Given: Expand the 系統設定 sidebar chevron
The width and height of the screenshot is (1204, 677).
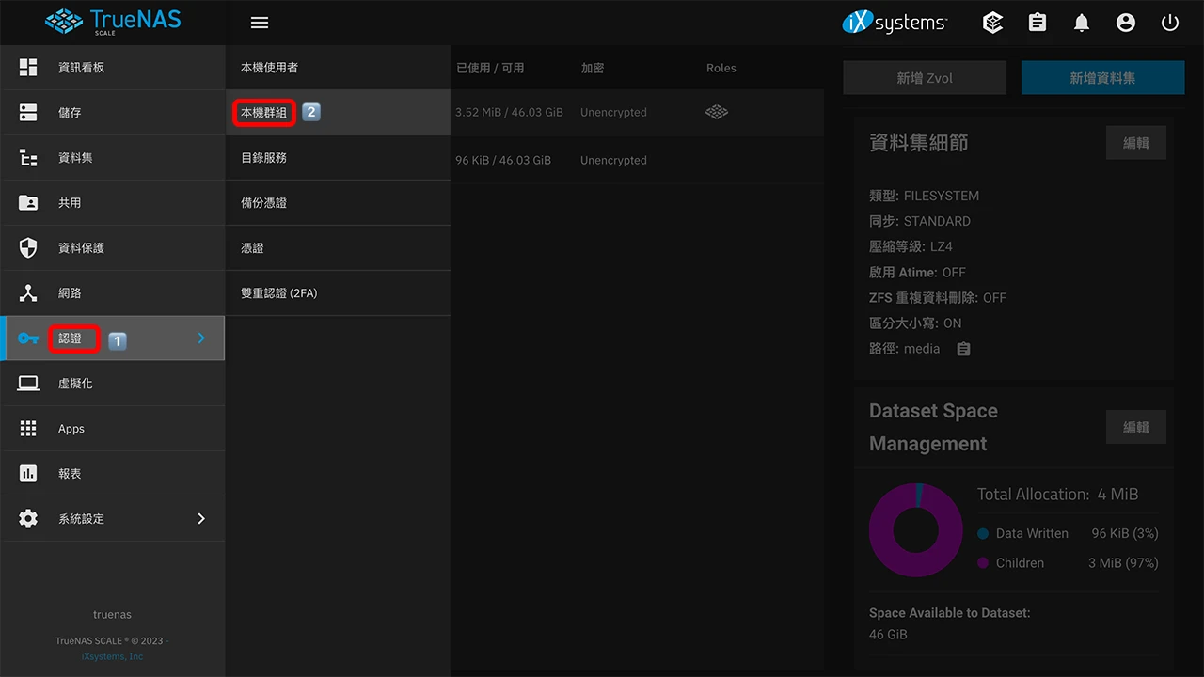Looking at the screenshot, I should click(200, 518).
